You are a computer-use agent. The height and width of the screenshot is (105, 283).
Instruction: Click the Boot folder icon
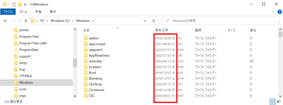coord(86,72)
